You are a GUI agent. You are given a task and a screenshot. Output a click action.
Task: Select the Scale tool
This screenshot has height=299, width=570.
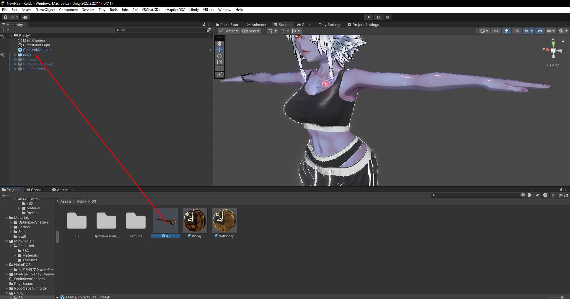219,62
